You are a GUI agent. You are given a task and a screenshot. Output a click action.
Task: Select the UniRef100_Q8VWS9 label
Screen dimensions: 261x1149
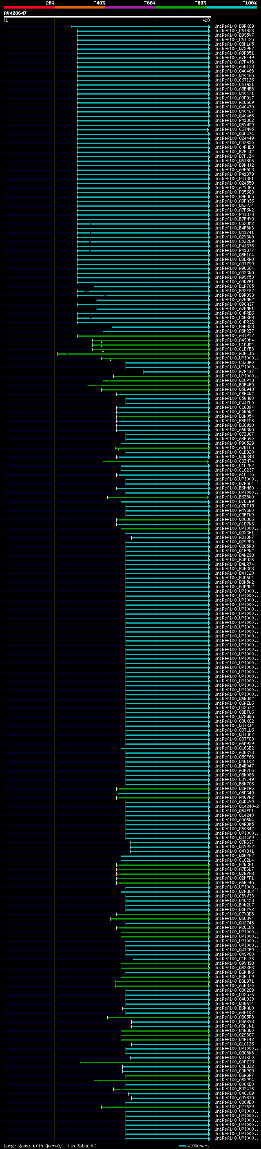[234, 125]
